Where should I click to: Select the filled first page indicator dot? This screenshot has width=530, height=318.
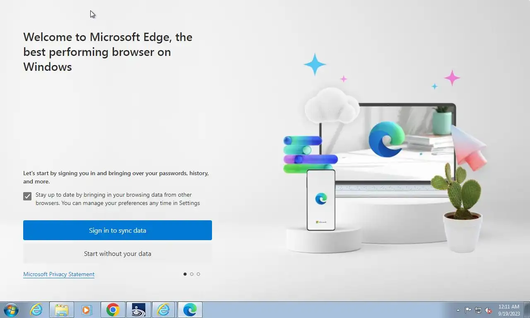[x=185, y=274]
